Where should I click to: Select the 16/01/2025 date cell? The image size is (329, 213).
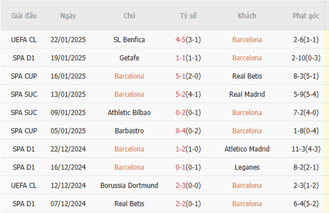(68, 76)
